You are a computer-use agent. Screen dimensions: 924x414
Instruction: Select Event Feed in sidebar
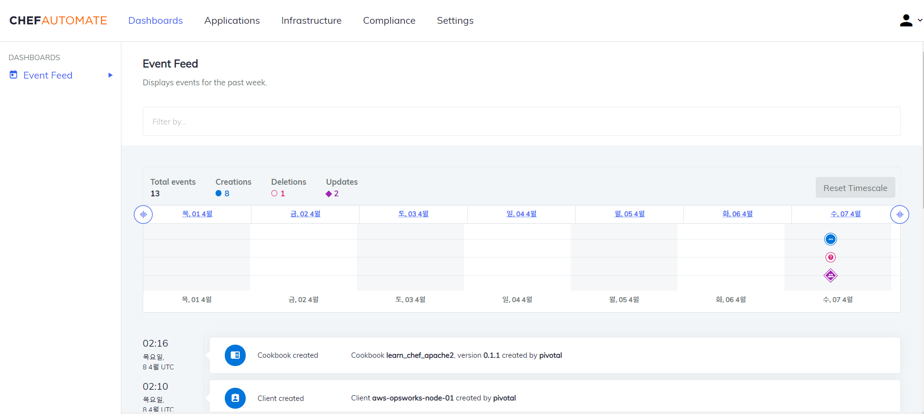pyautogui.click(x=48, y=75)
